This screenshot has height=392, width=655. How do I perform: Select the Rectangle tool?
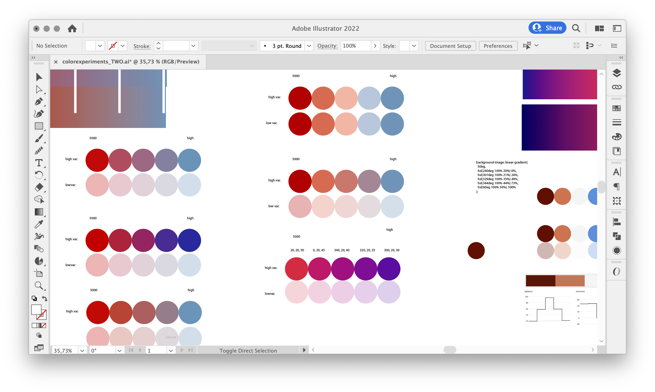[x=39, y=126]
